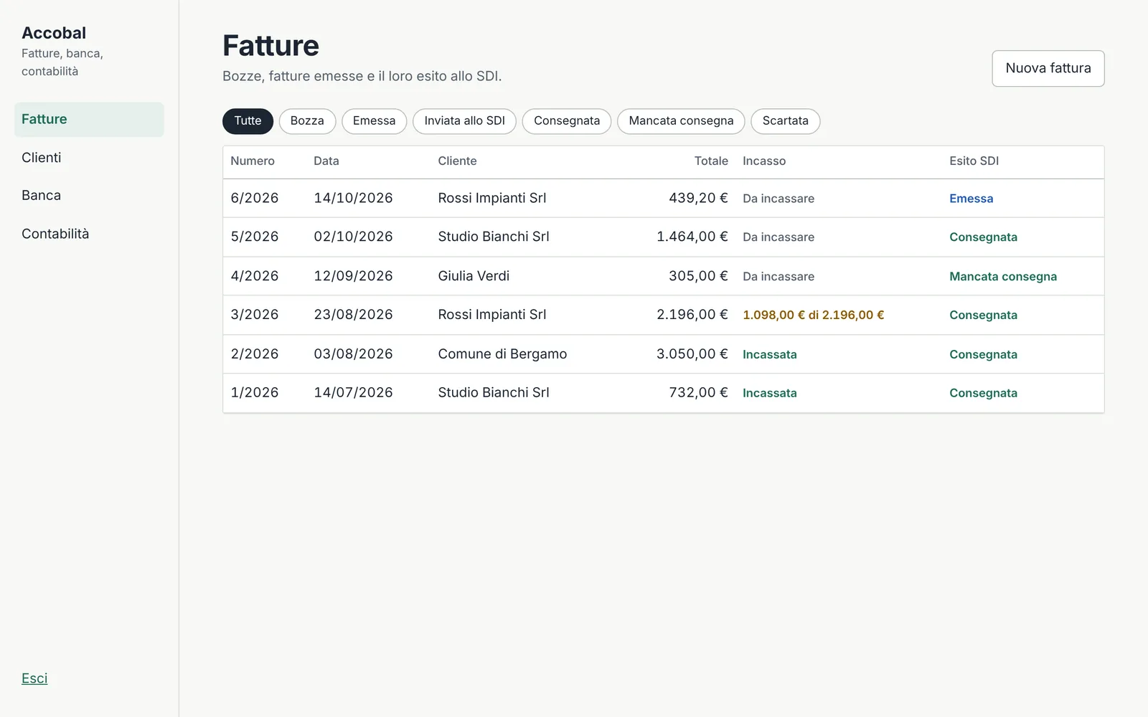Click the Accobal app title
The width and height of the screenshot is (1148, 717).
[54, 33]
